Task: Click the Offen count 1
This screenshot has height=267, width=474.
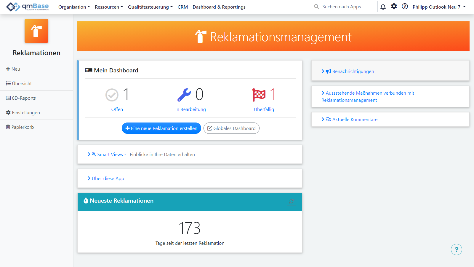Action: click(x=126, y=94)
